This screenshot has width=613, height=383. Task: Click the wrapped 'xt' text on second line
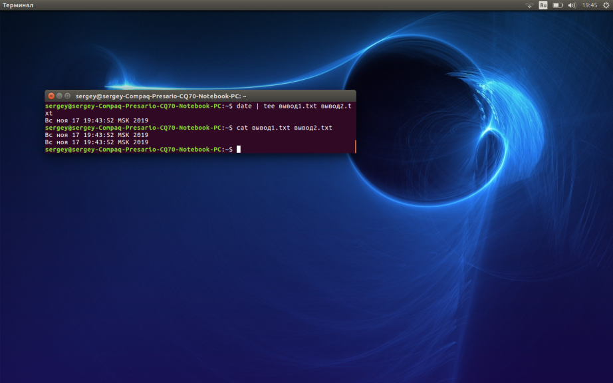tap(49, 113)
